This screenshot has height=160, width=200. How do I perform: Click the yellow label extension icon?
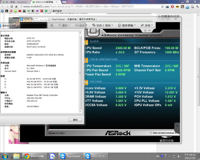pos(177,7)
